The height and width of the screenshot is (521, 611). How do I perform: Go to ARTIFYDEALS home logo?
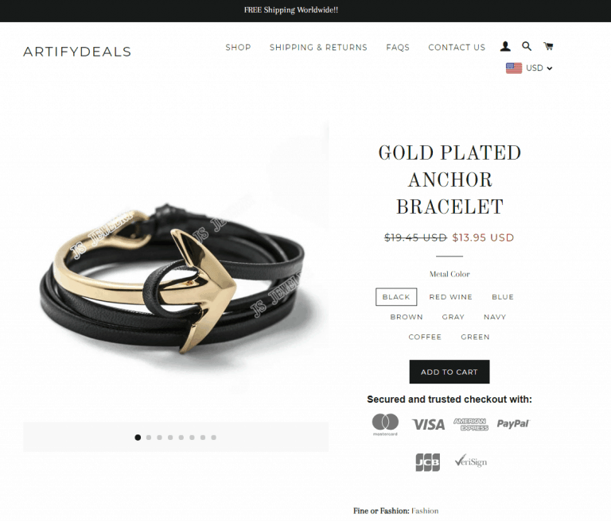pos(77,52)
